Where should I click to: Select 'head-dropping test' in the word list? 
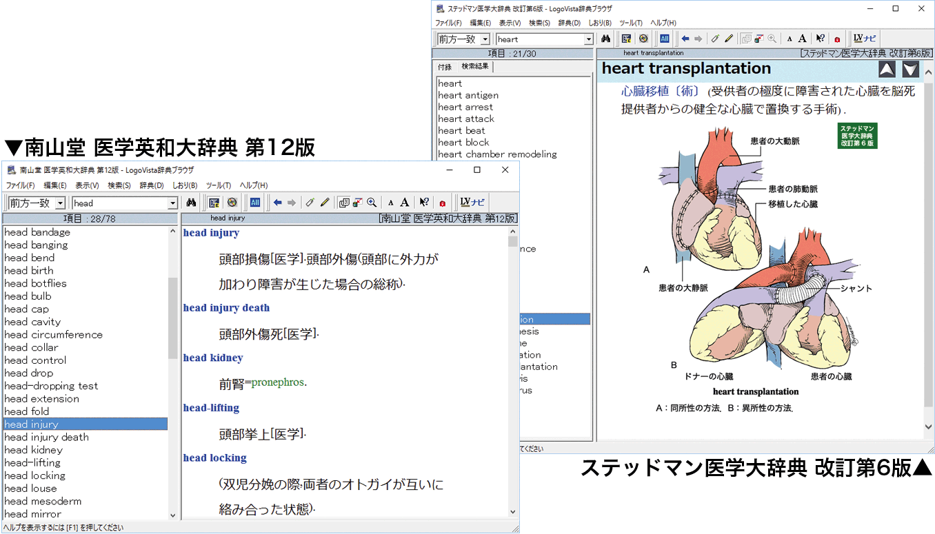click(x=51, y=386)
